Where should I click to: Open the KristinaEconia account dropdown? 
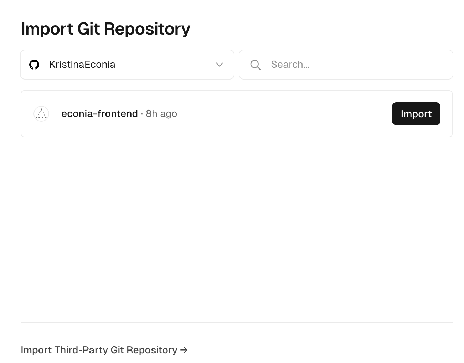pyautogui.click(x=127, y=65)
